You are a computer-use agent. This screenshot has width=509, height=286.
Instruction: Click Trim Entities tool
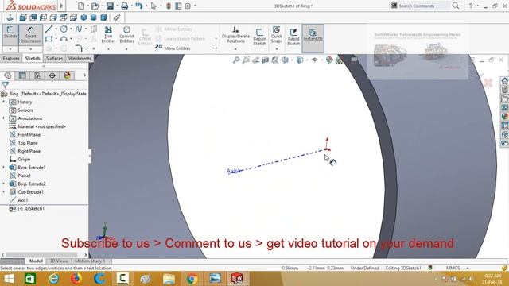click(x=108, y=35)
